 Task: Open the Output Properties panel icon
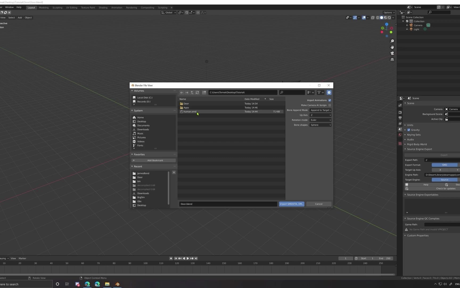[400, 118]
